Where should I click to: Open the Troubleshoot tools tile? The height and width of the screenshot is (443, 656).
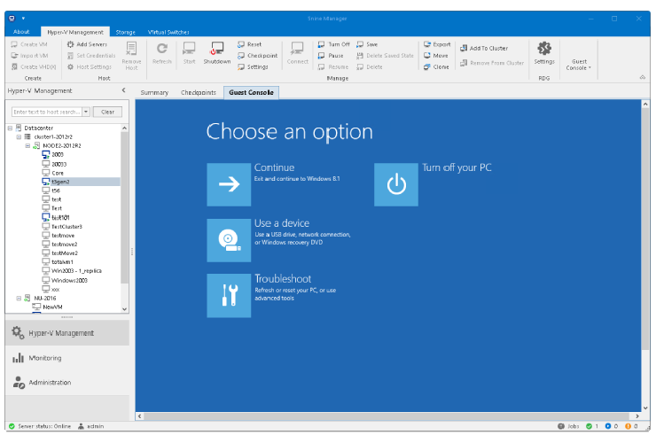click(229, 295)
